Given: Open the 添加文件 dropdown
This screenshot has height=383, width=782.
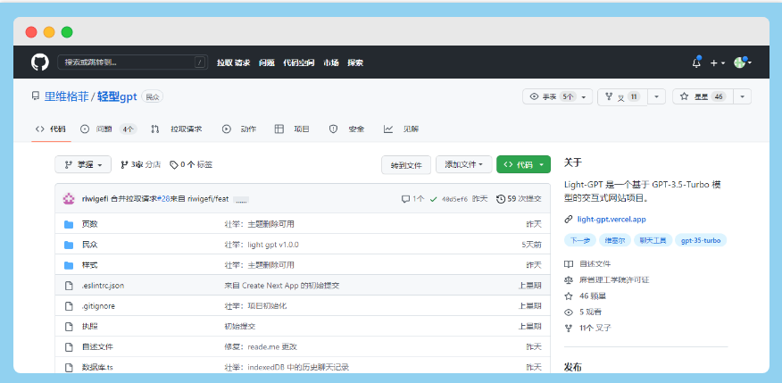Looking at the screenshot, I should tap(464, 164).
